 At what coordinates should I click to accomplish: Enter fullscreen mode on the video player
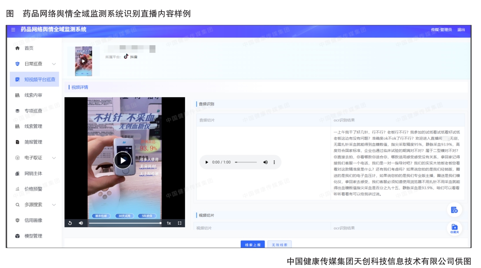click(x=180, y=223)
